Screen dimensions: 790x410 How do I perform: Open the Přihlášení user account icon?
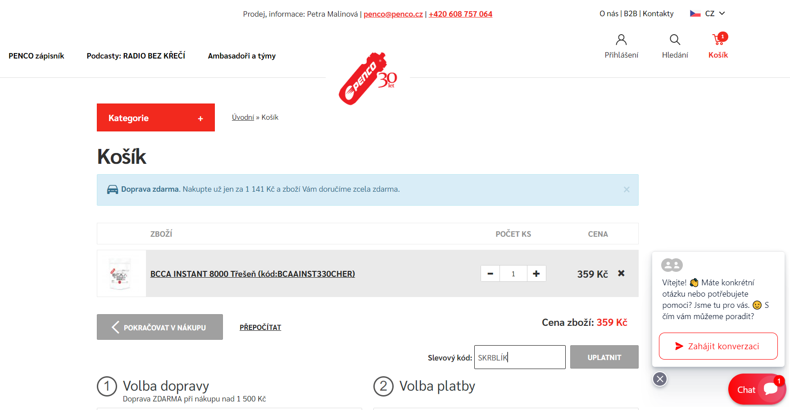coord(621,40)
